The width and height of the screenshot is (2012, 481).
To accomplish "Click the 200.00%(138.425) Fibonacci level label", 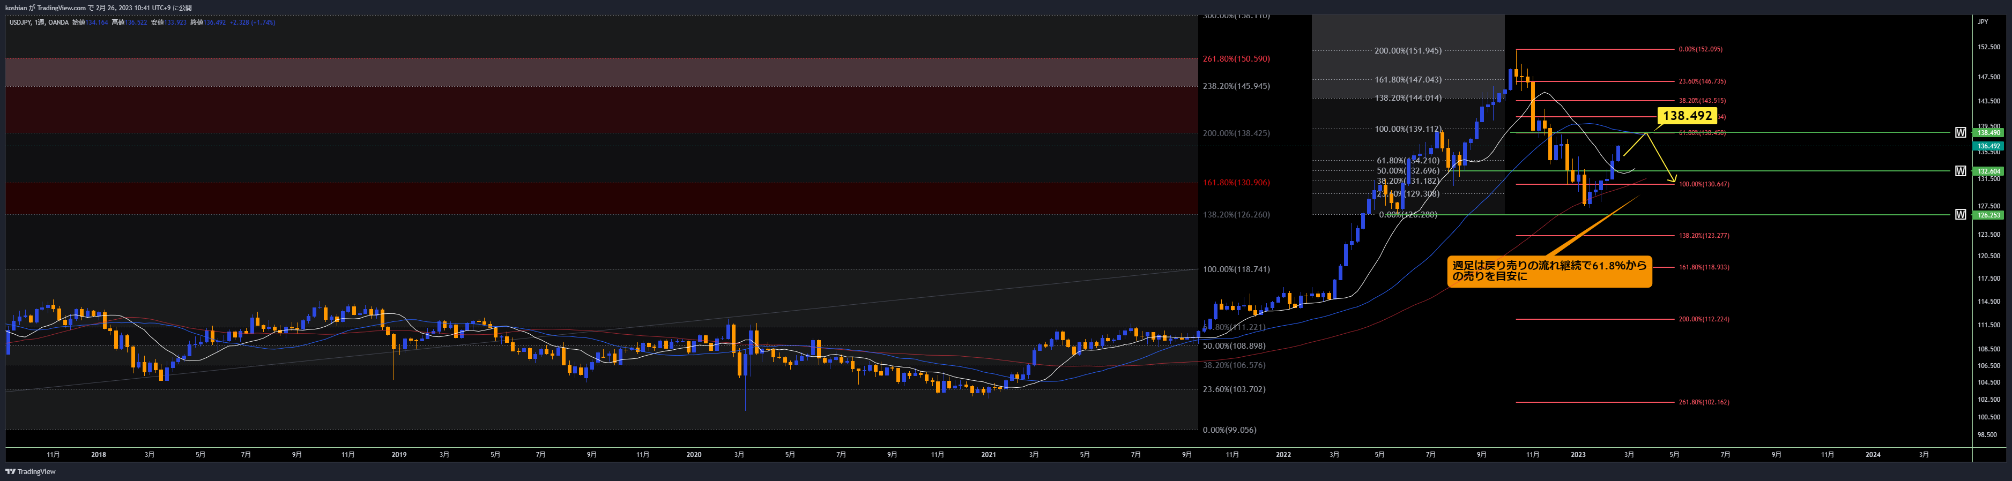I will tap(1236, 133).
